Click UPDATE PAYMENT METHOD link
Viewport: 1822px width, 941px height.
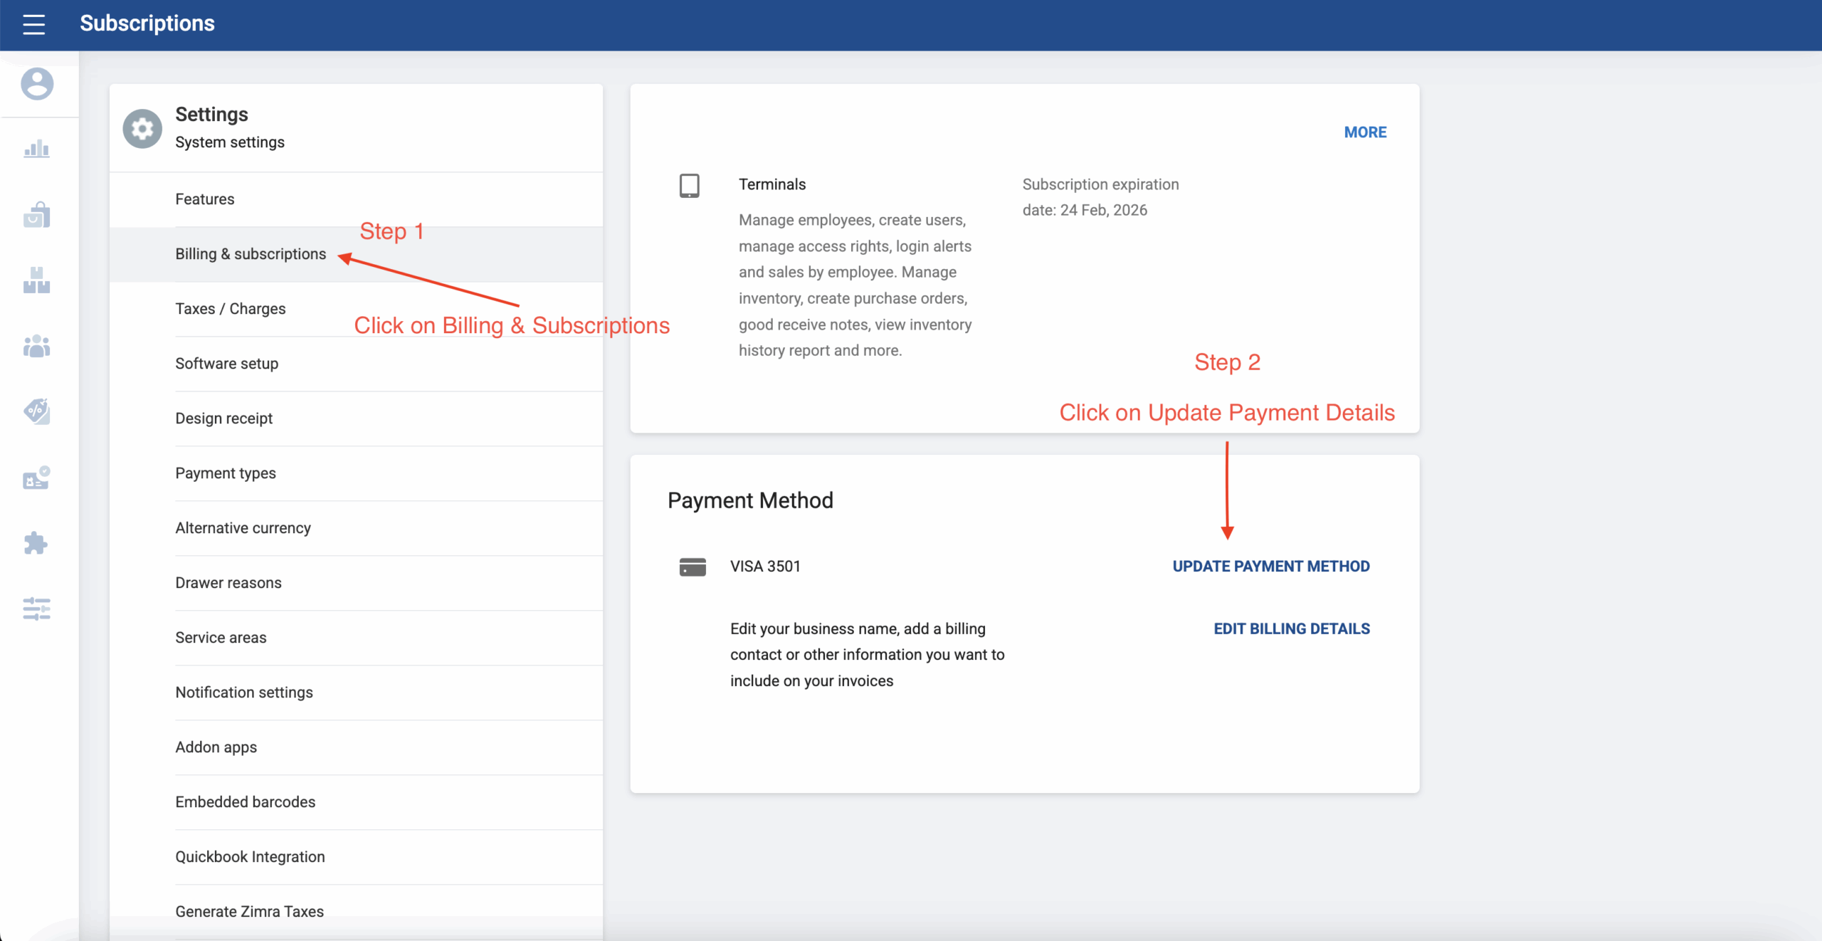tap(1271, 566)
